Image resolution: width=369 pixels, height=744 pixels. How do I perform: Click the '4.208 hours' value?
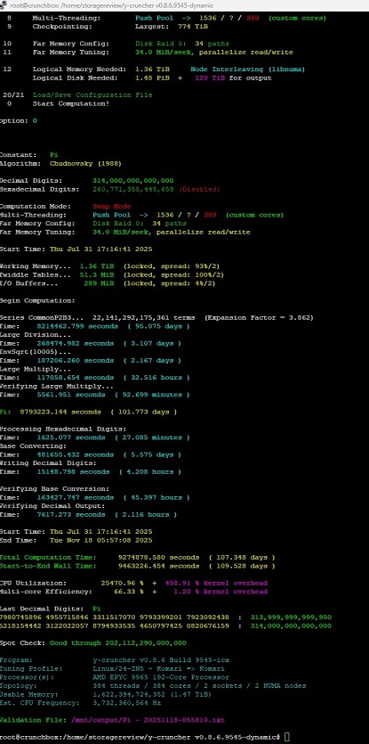[150, 471]
